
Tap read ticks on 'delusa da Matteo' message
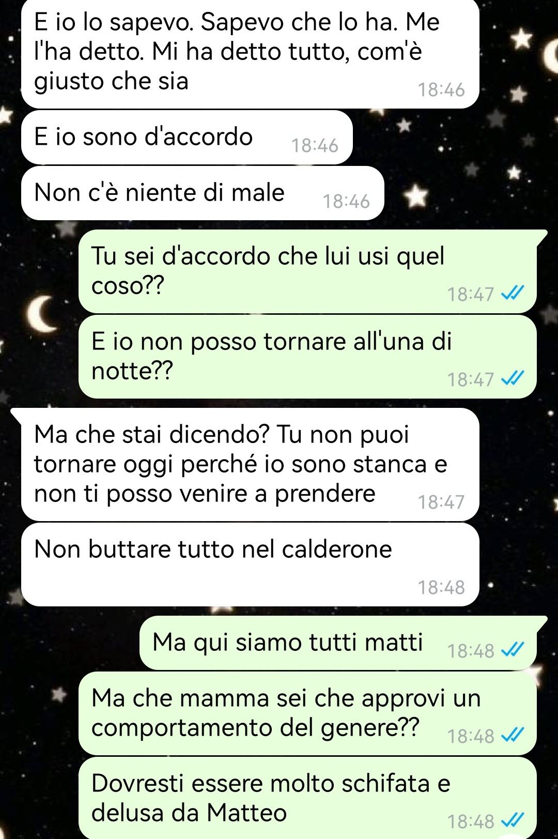click(513, 820)
